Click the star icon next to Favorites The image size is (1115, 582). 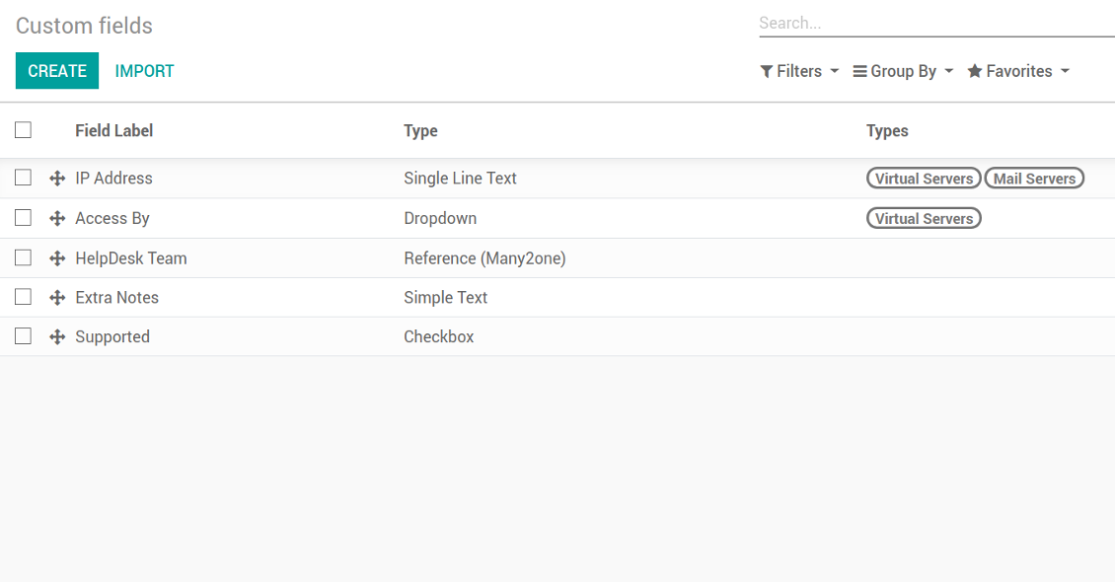975,71
